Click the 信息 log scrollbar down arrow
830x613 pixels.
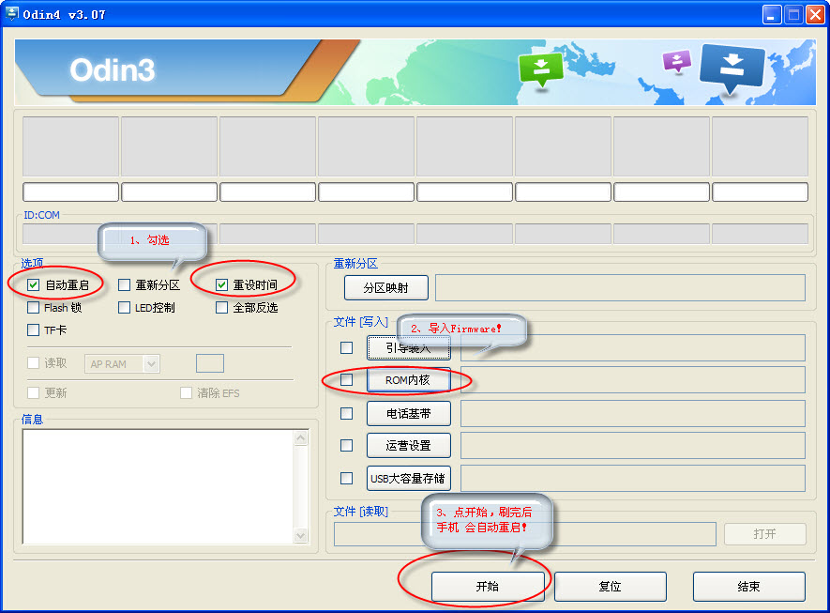click(x=301, y=536)
